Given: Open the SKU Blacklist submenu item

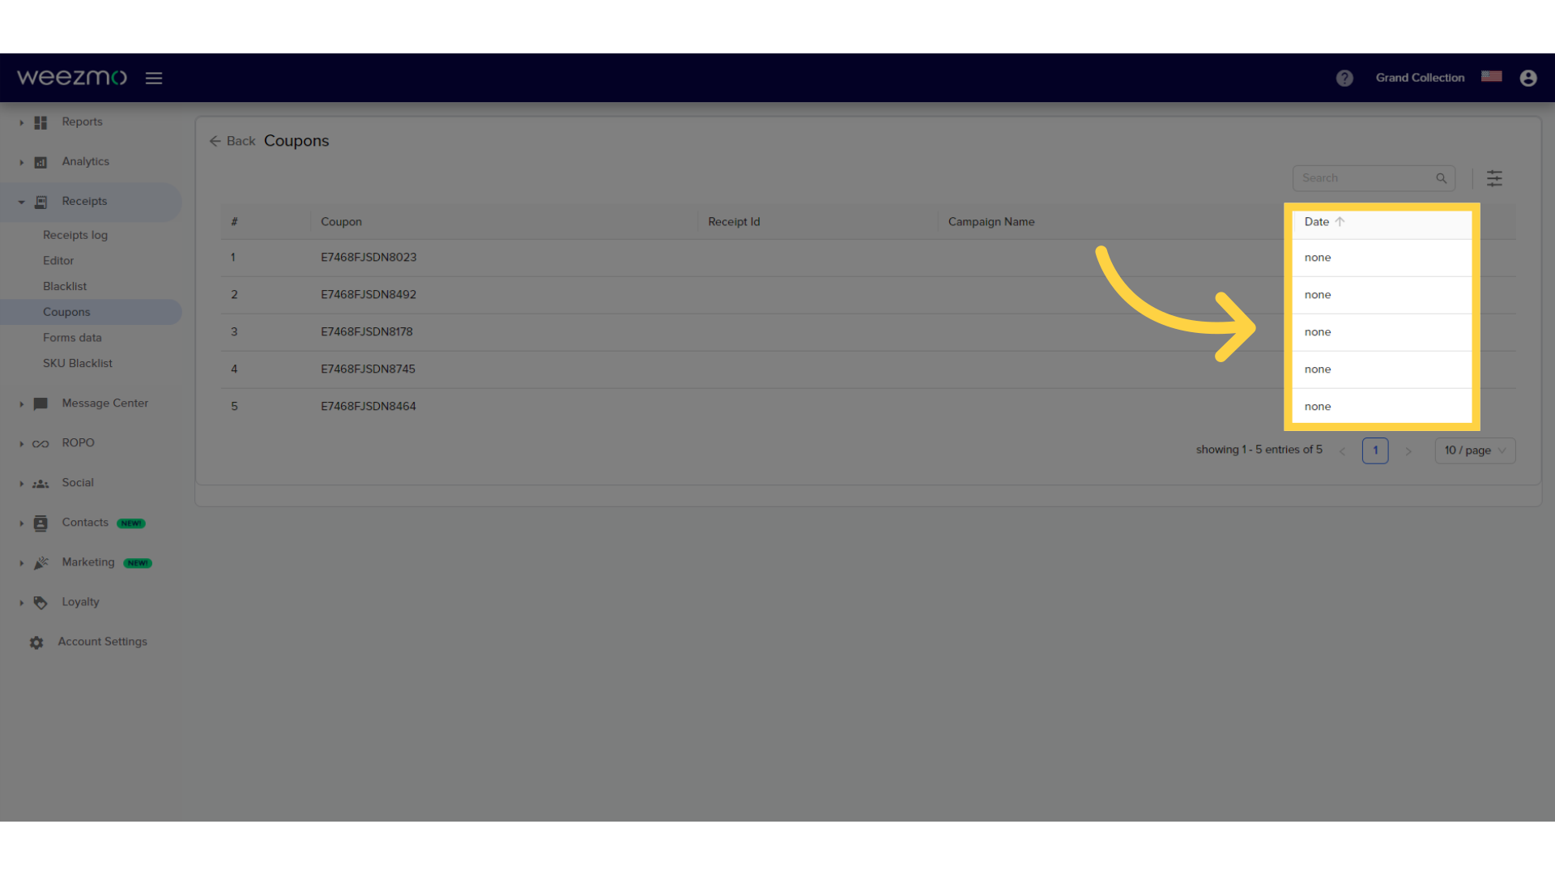Looking at the screenshot, I should click(x=78, y=364).
